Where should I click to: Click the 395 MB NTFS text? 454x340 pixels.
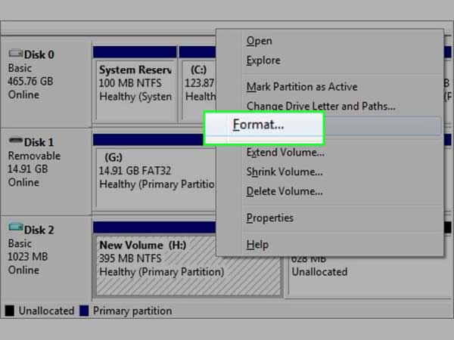click(x=130, y=258)
